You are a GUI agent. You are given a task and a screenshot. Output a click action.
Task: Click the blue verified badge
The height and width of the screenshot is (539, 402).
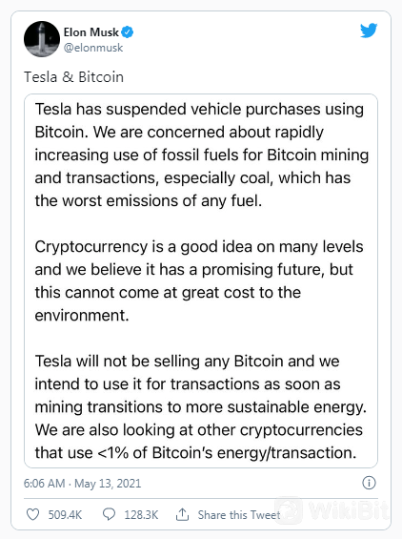[x=128, y=32]
